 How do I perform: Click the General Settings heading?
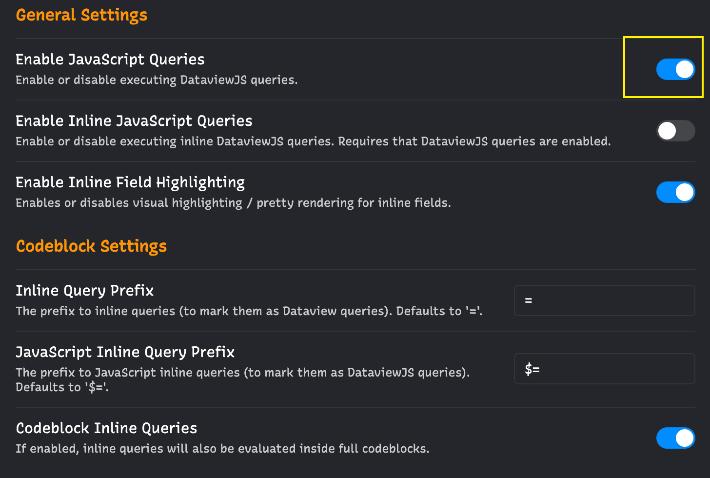[x=81, y=15]
